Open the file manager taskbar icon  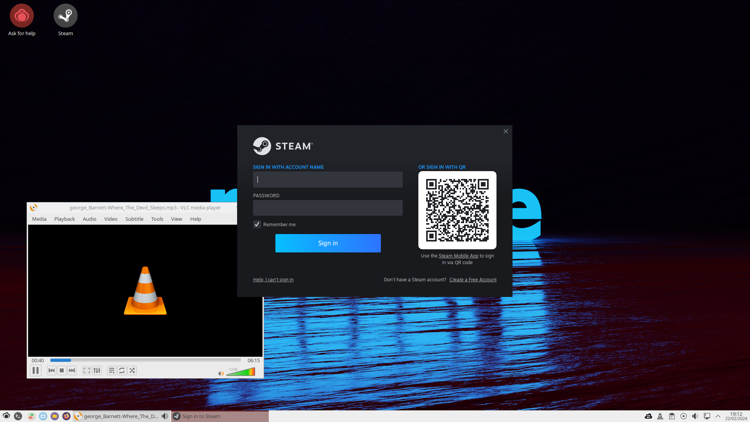click(x=55, y=416)
